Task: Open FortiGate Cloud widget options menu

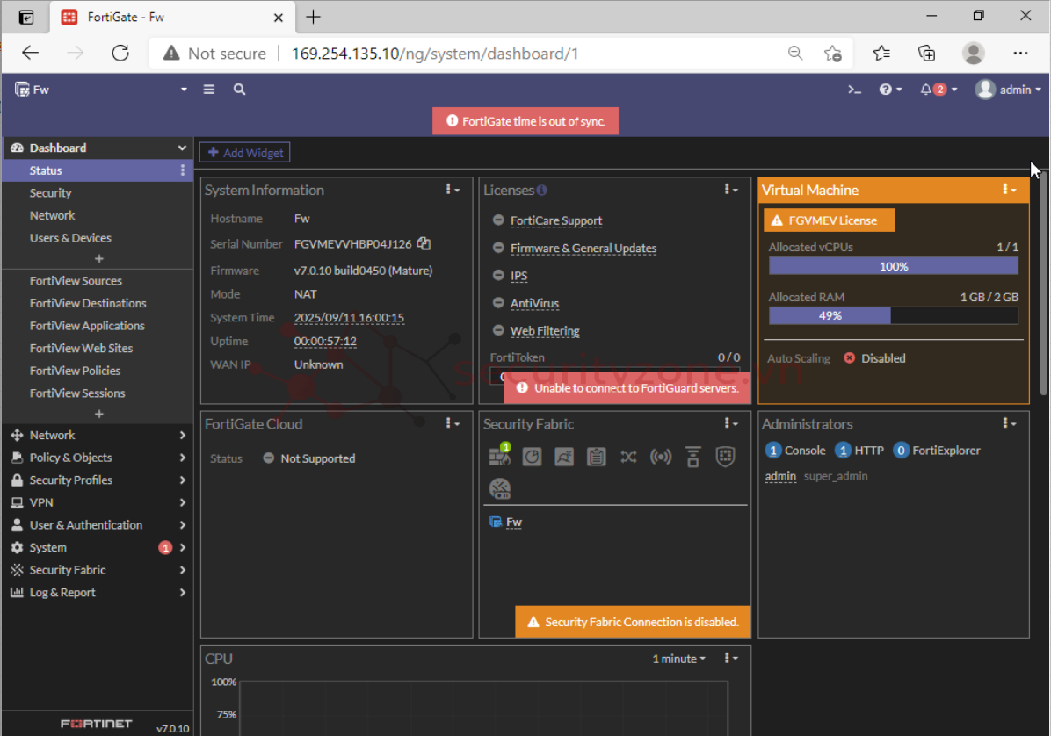Action: [453, 424]
